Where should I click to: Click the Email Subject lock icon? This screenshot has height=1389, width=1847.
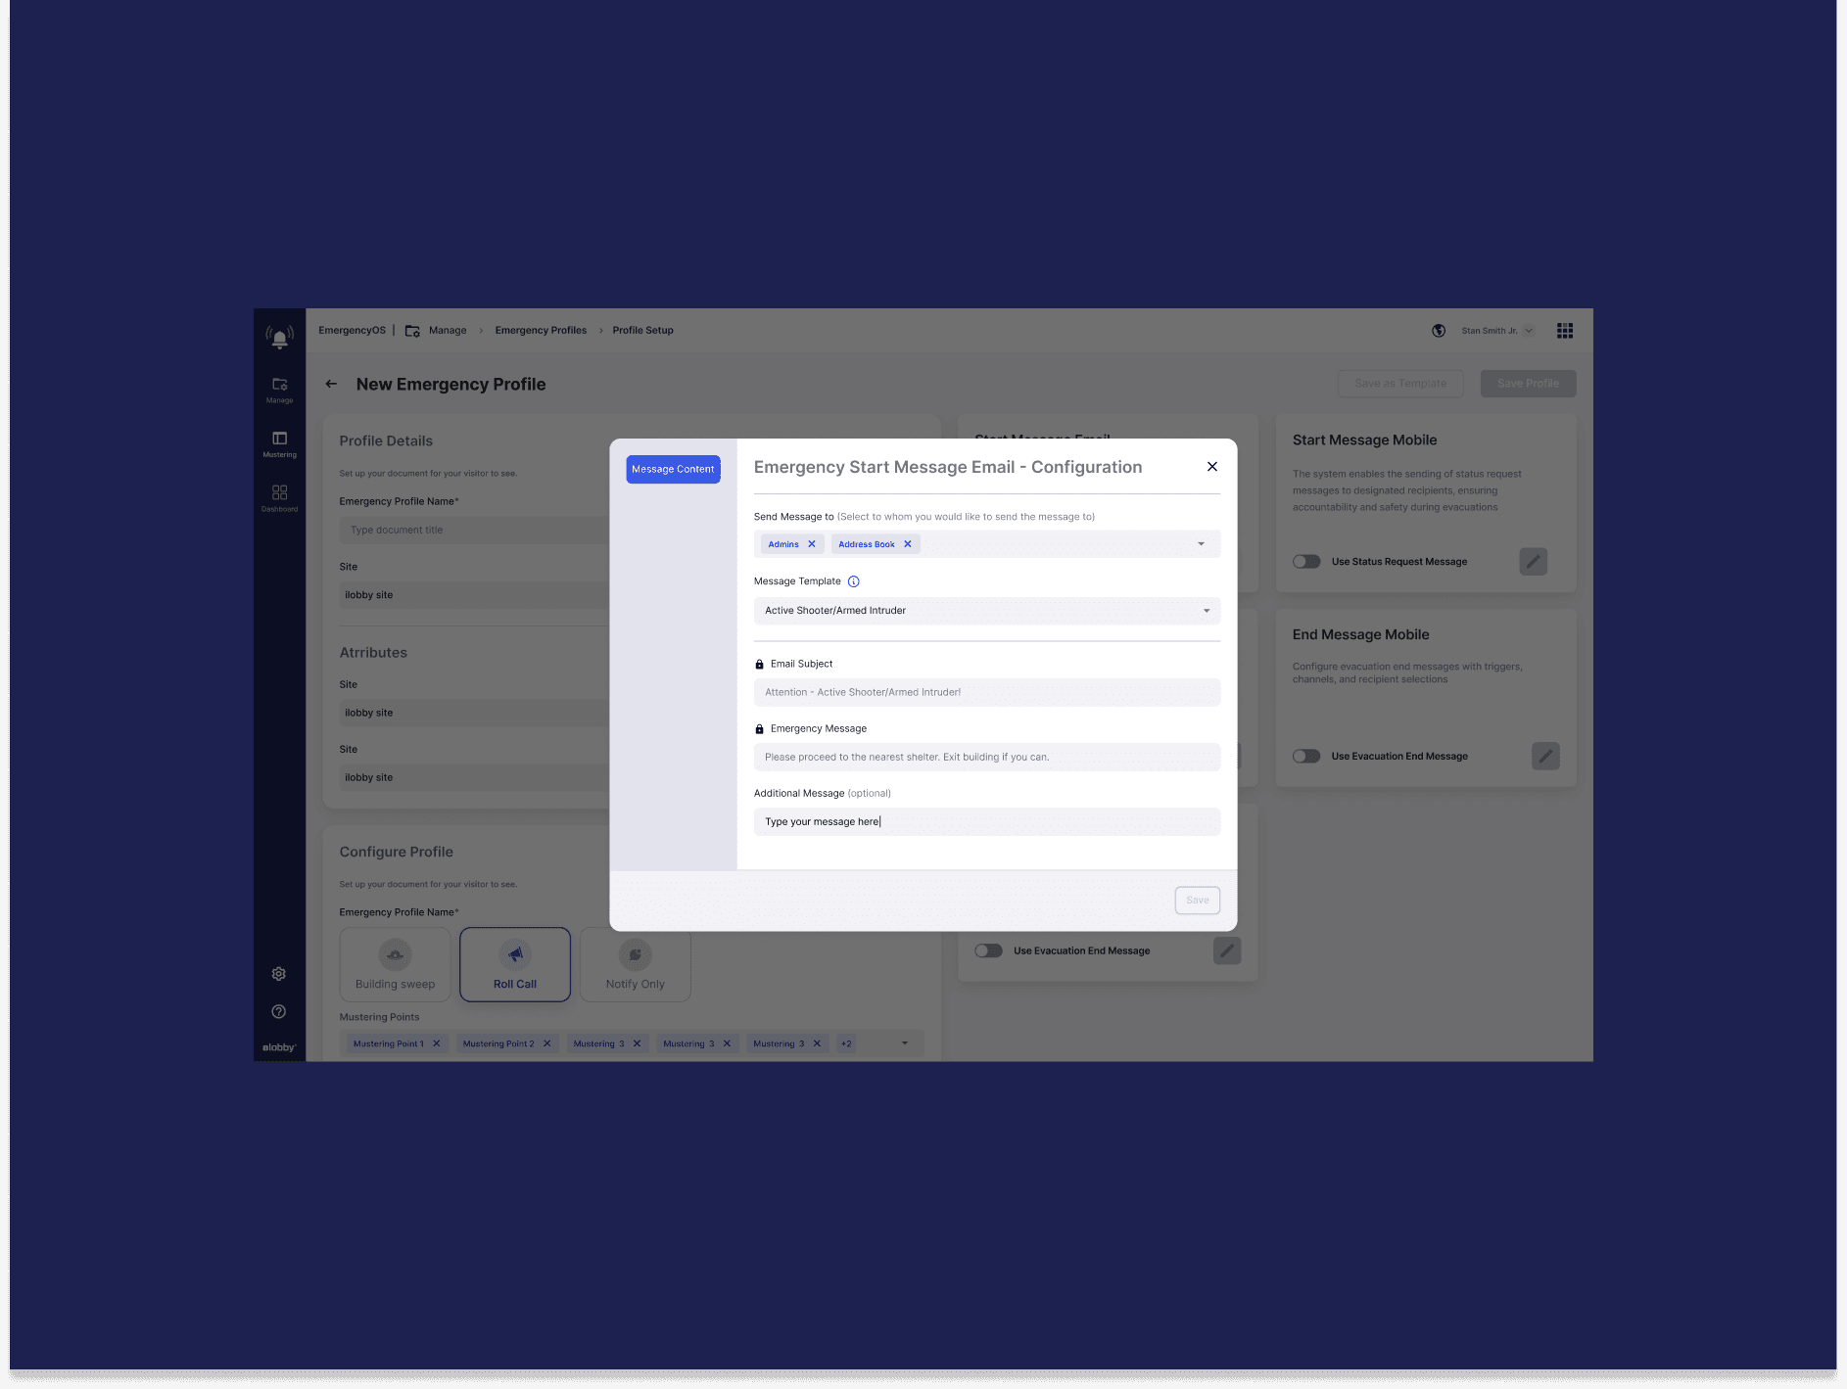coord(759,665)
